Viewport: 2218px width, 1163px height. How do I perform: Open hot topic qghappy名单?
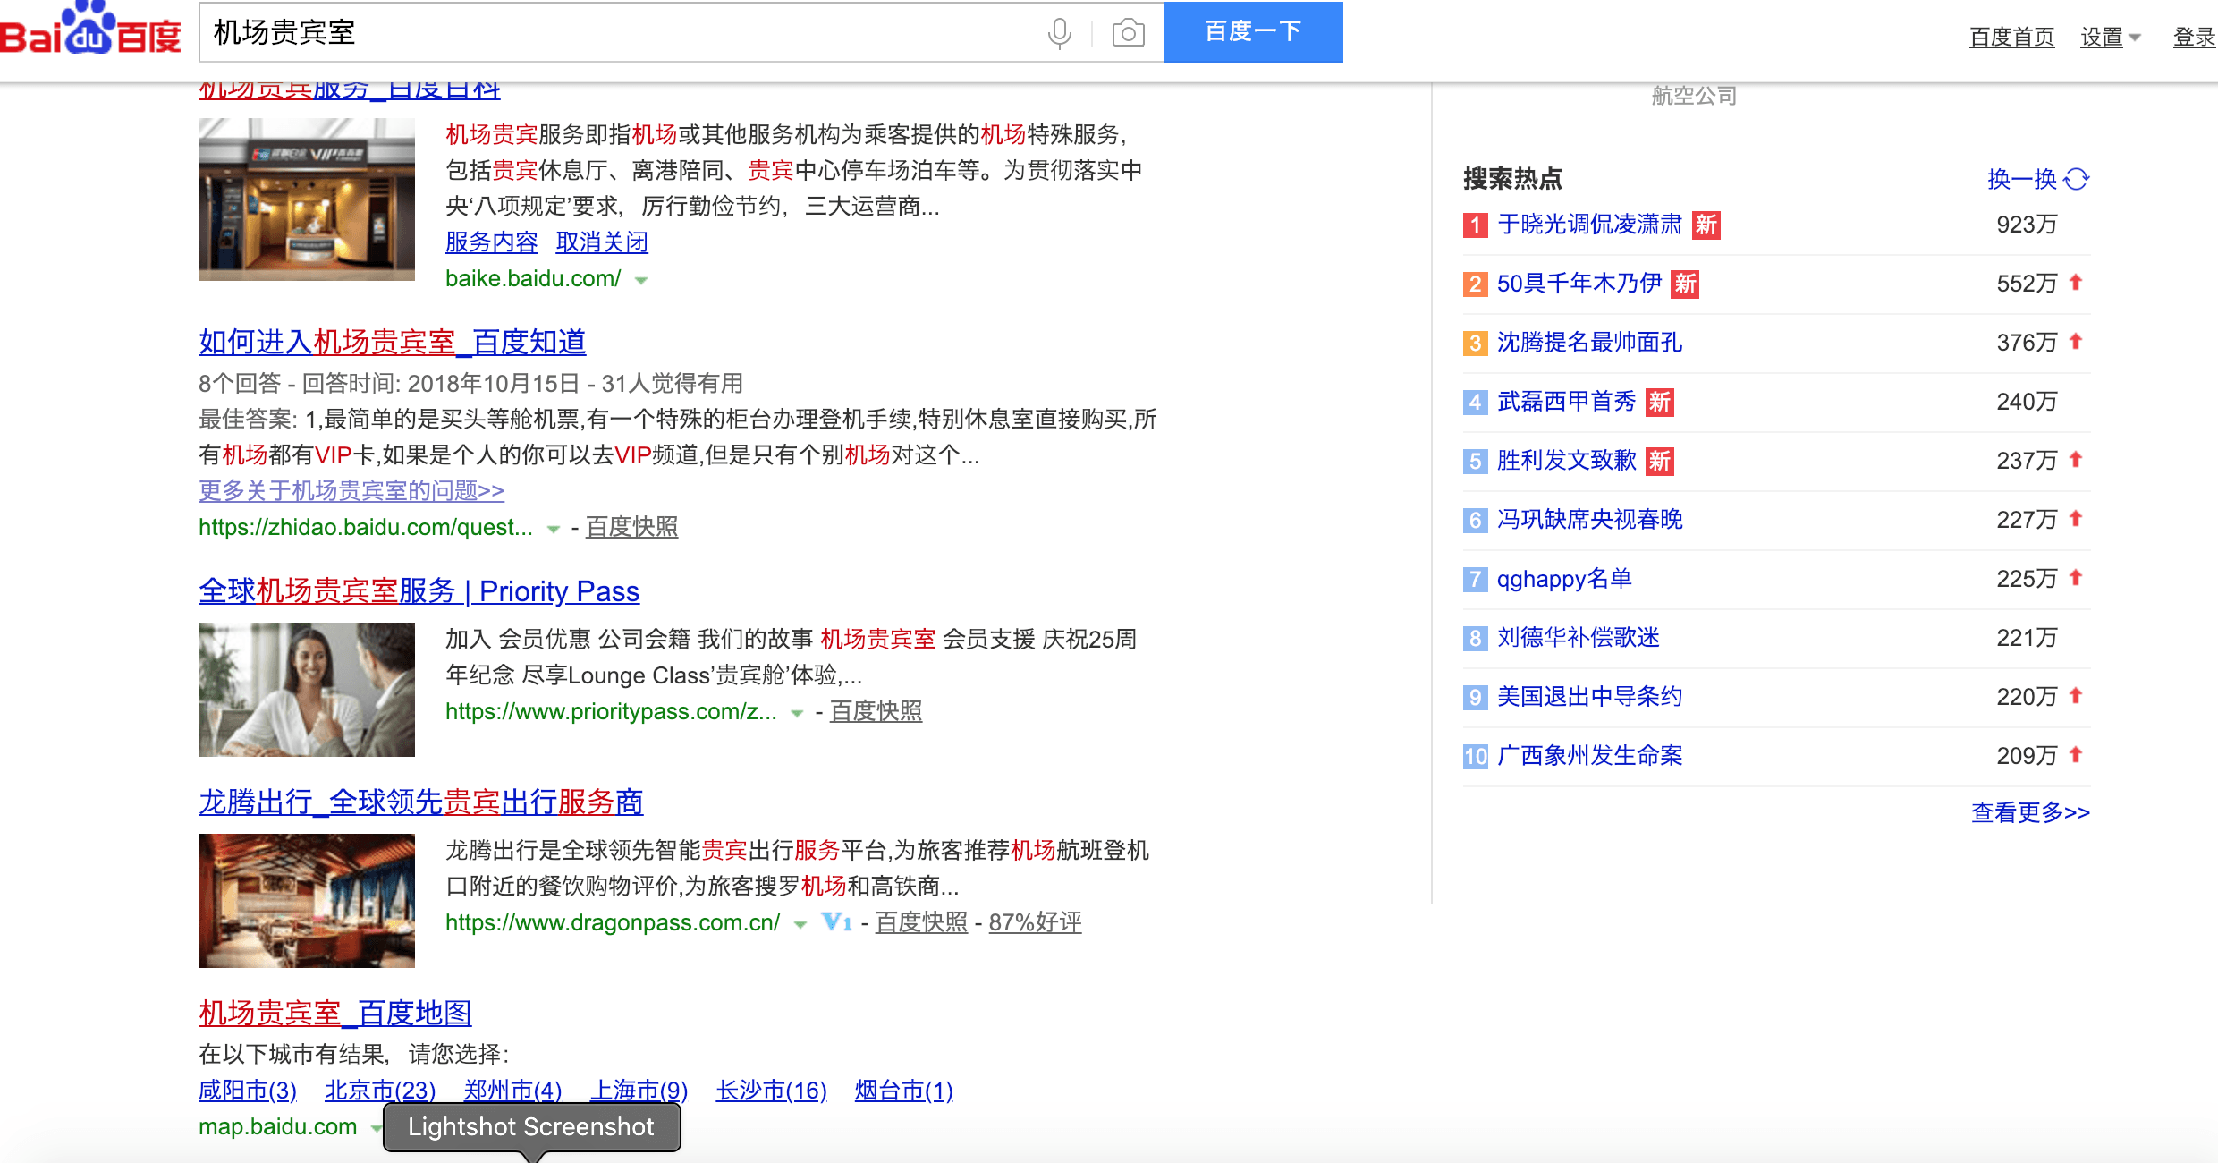pyautogui.click(x=1564, y=578)
